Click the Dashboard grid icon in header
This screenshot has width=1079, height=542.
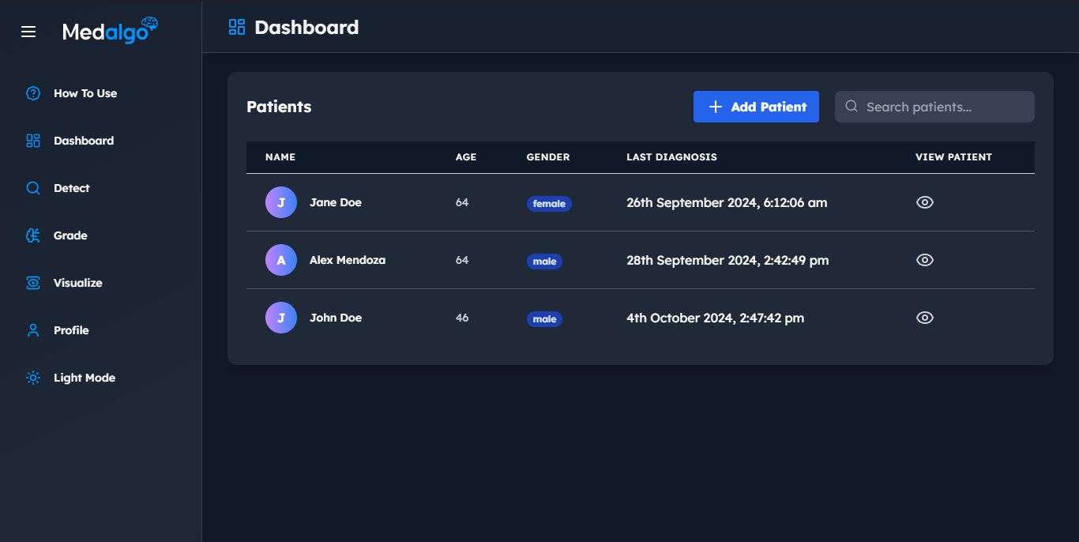tap(237, 28)
